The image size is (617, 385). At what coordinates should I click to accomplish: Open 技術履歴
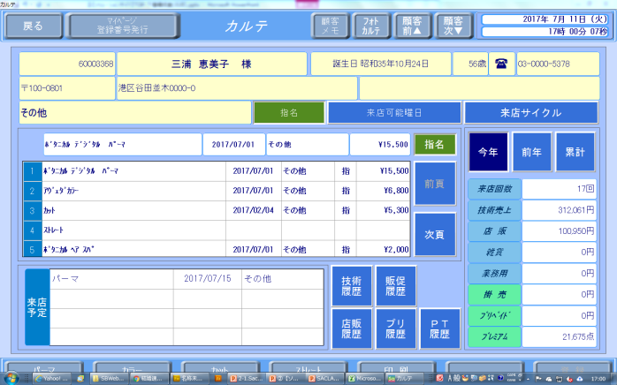point(352,286)
